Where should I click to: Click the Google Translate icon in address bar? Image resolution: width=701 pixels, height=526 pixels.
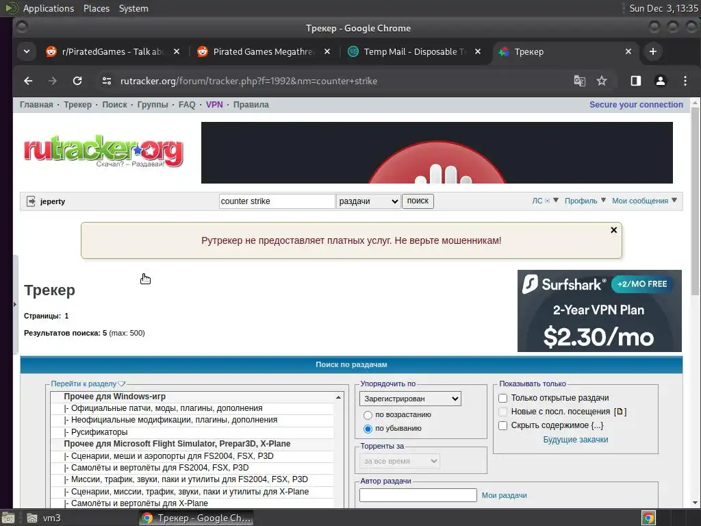pyautogui.click(x=579, y=81)
